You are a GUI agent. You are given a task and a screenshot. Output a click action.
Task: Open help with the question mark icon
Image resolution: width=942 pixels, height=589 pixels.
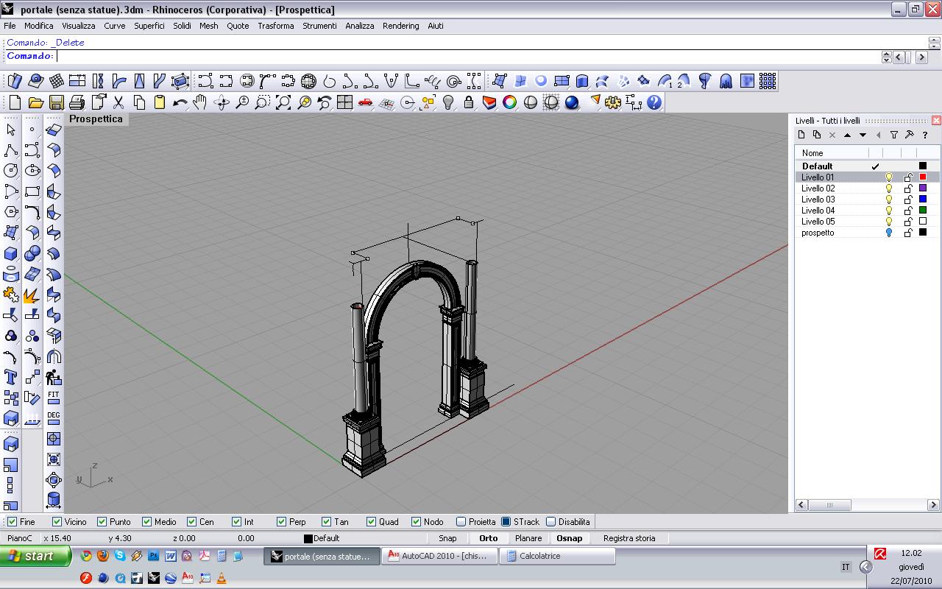click(x=654, y=102)
